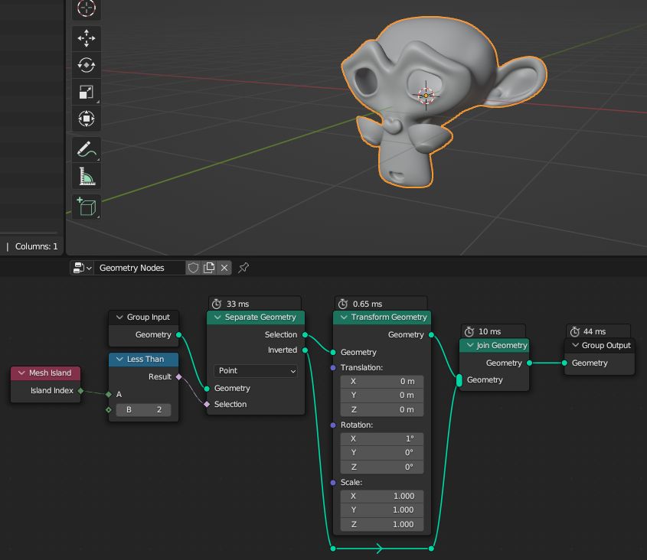
Task: Click the B value field of Less Than
Action: coord(143,410)
